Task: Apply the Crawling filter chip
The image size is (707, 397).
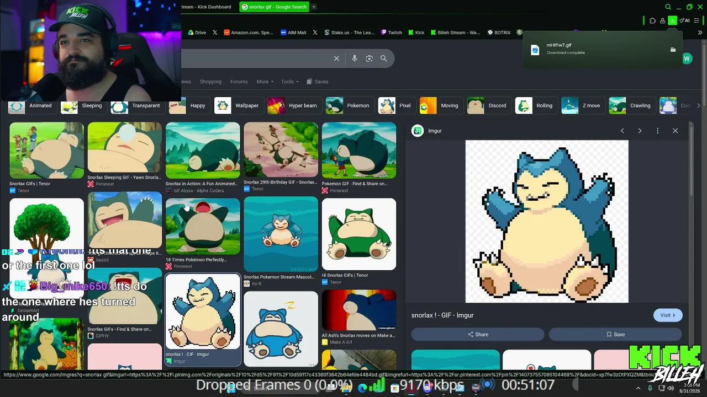Action: point(632,105)
